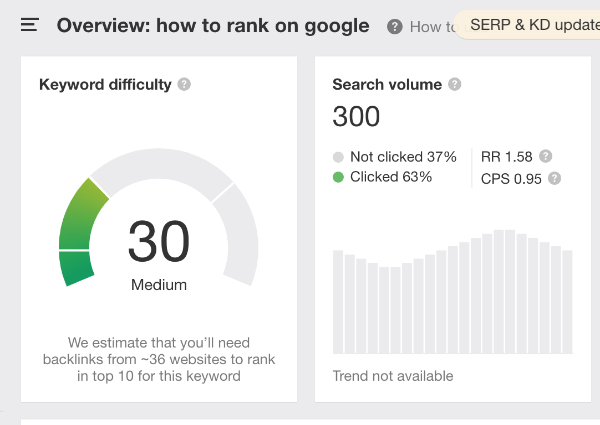This screenshot has height=425, width=600.
Task: Click the 300 search volume number
Action: pyautogui.click(x=356, y=116)
